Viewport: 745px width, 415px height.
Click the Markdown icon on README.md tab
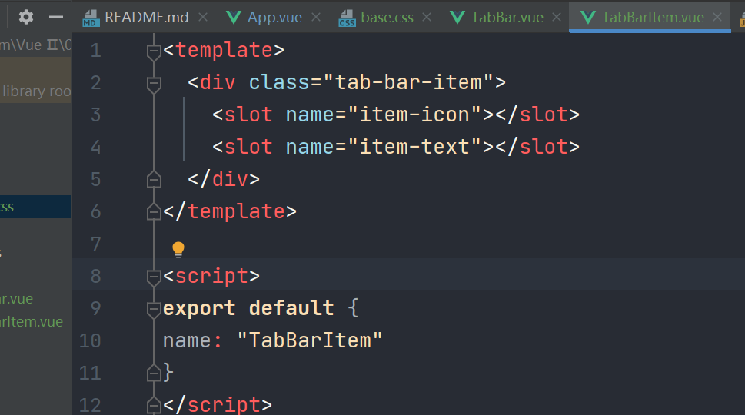pos(91,18)
